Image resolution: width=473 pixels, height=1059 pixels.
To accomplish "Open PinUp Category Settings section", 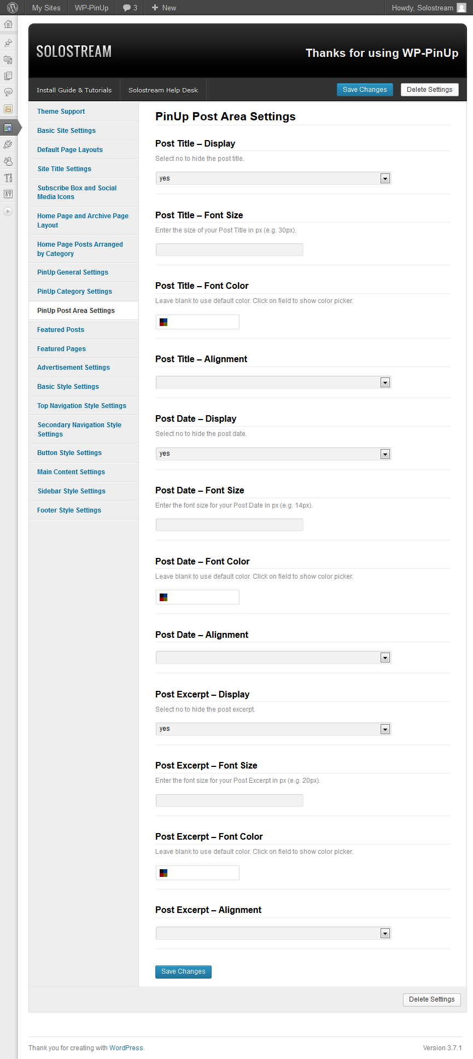I will (x=84, y=292).
